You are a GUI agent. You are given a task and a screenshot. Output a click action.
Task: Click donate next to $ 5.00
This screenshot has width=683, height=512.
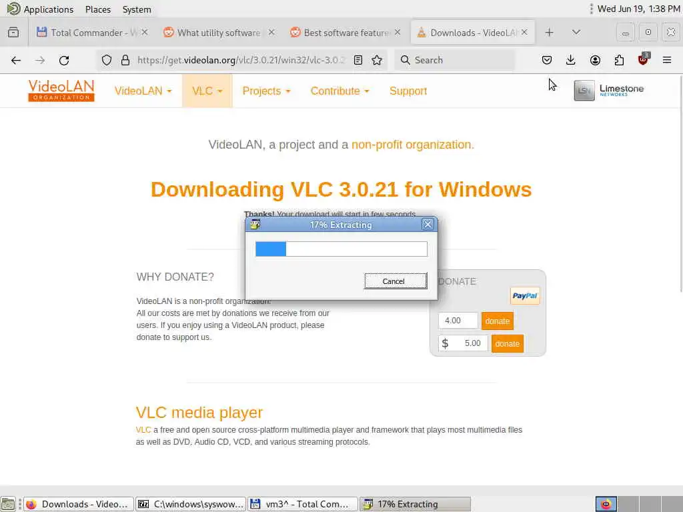coord(508,343)
